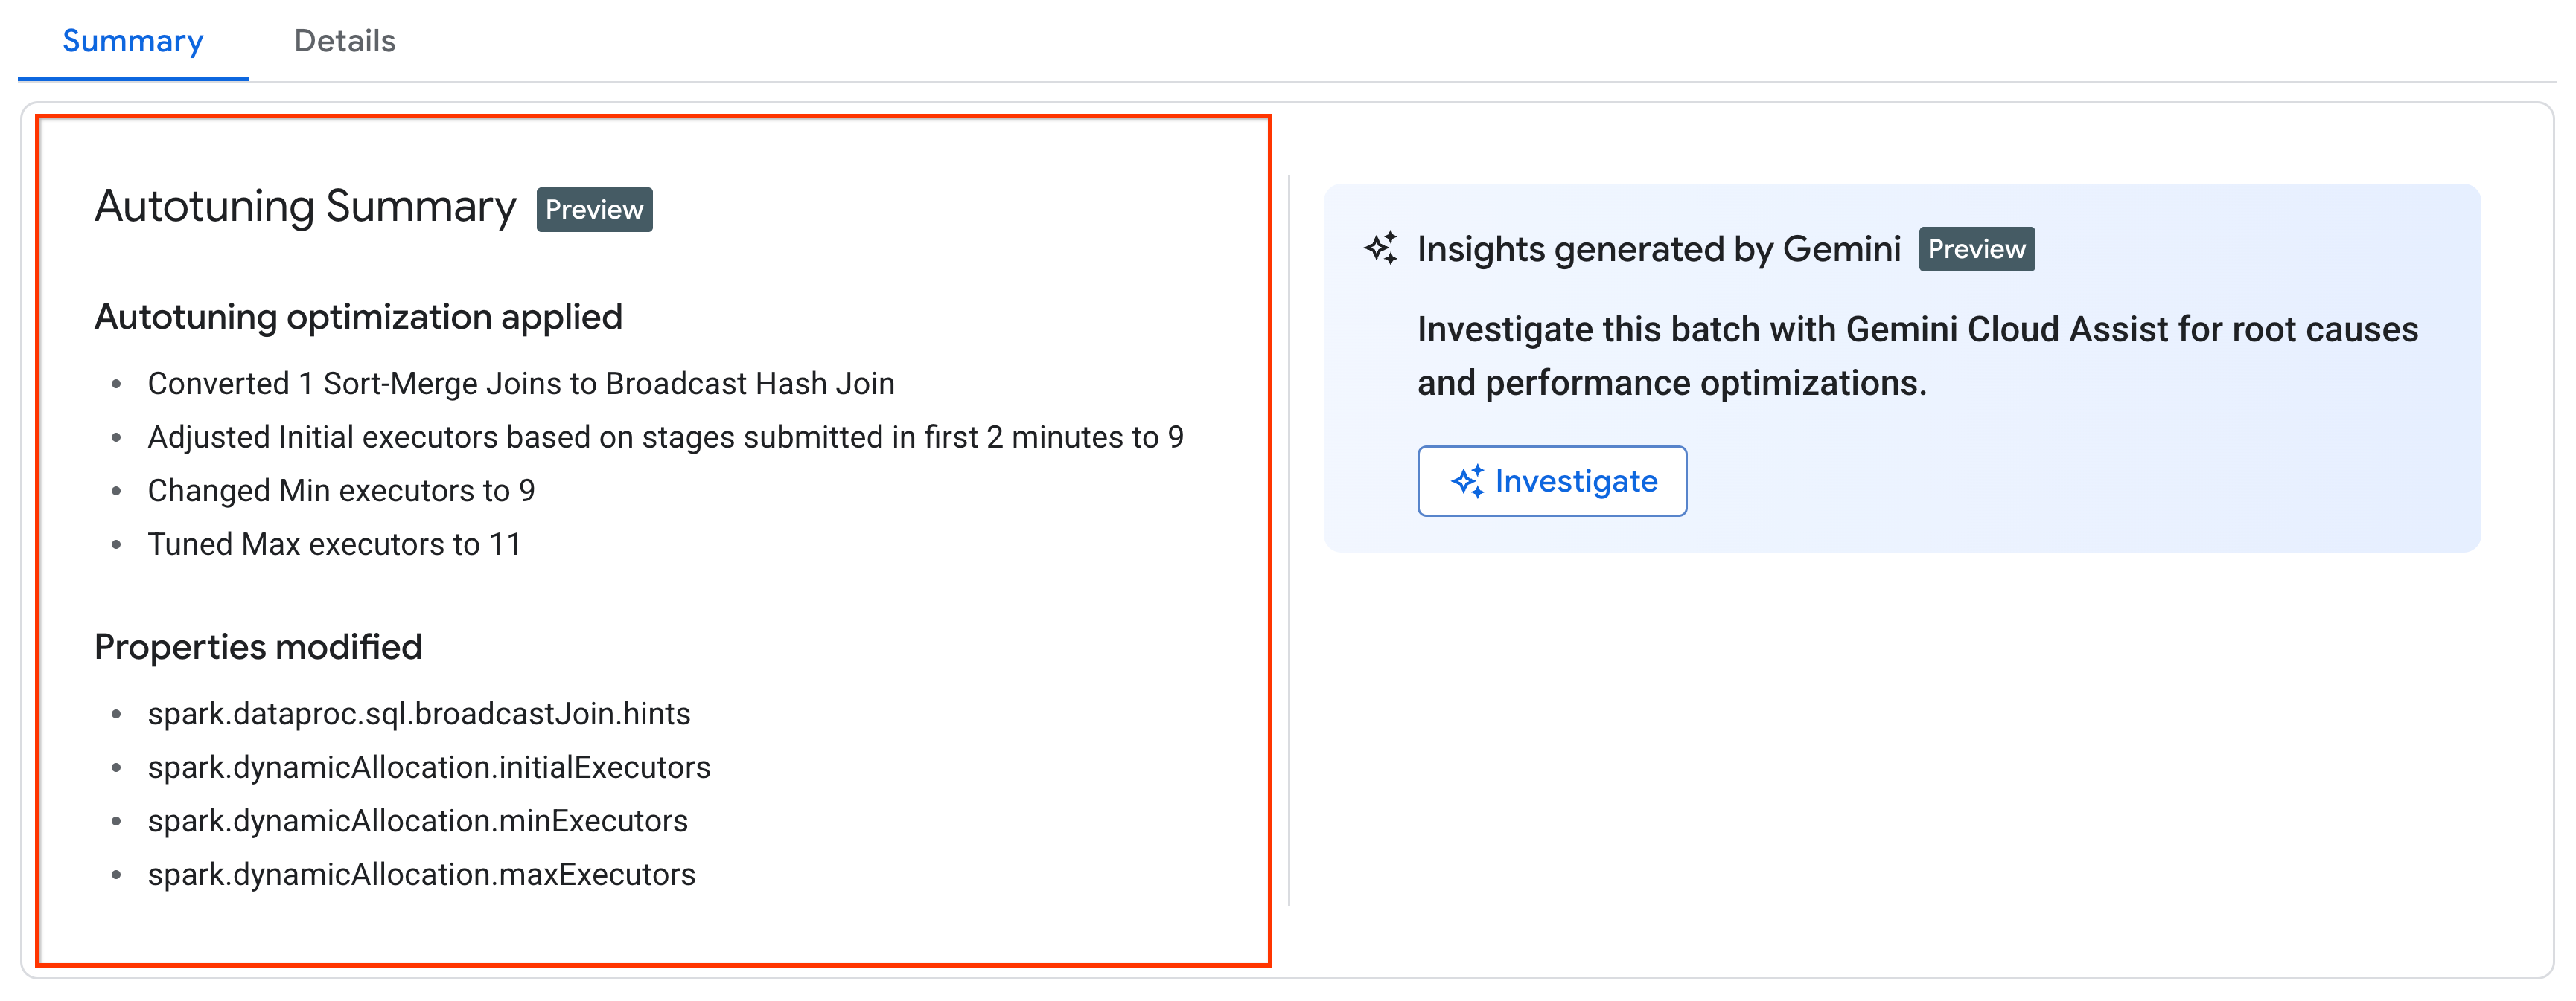The image size is (2576, 1001).
Task: Click the spark.dynamicAllocation.minExecutors property
Action: [417, 821]
